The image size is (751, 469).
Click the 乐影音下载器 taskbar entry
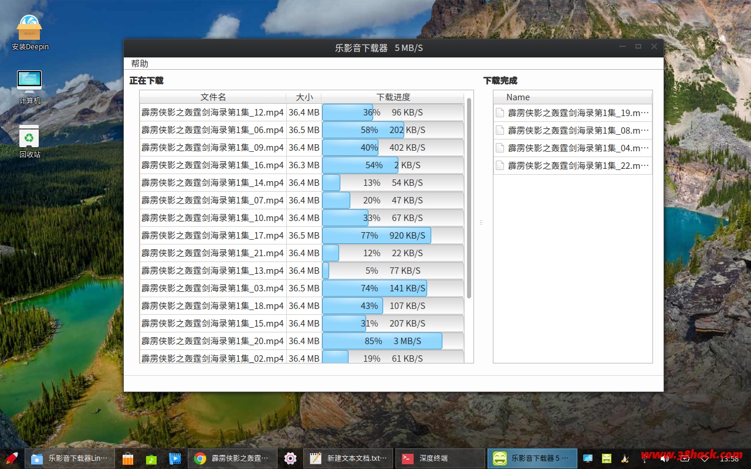coord(532,458)
